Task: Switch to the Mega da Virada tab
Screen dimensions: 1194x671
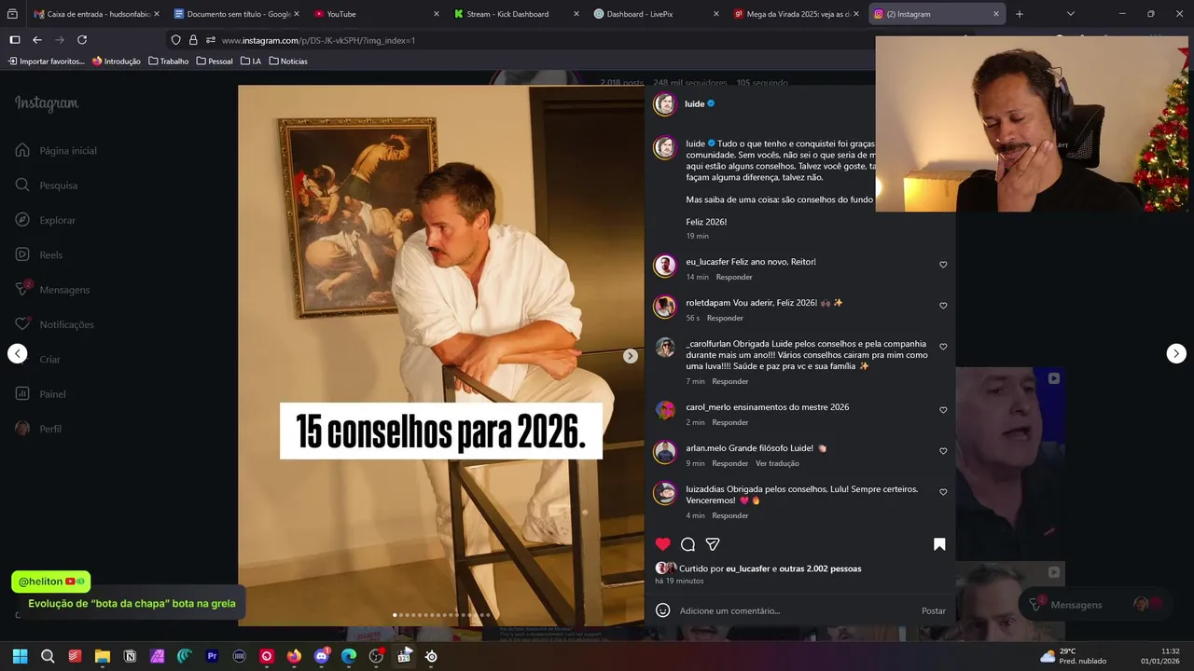Action: tap(796, 14)
